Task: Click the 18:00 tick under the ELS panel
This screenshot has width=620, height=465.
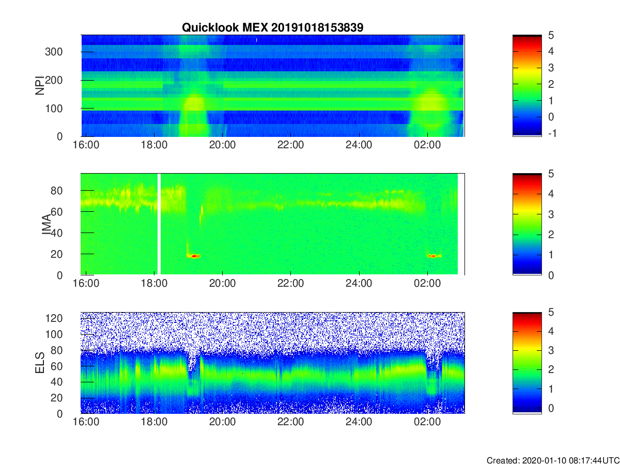Action: pos(154,422)
